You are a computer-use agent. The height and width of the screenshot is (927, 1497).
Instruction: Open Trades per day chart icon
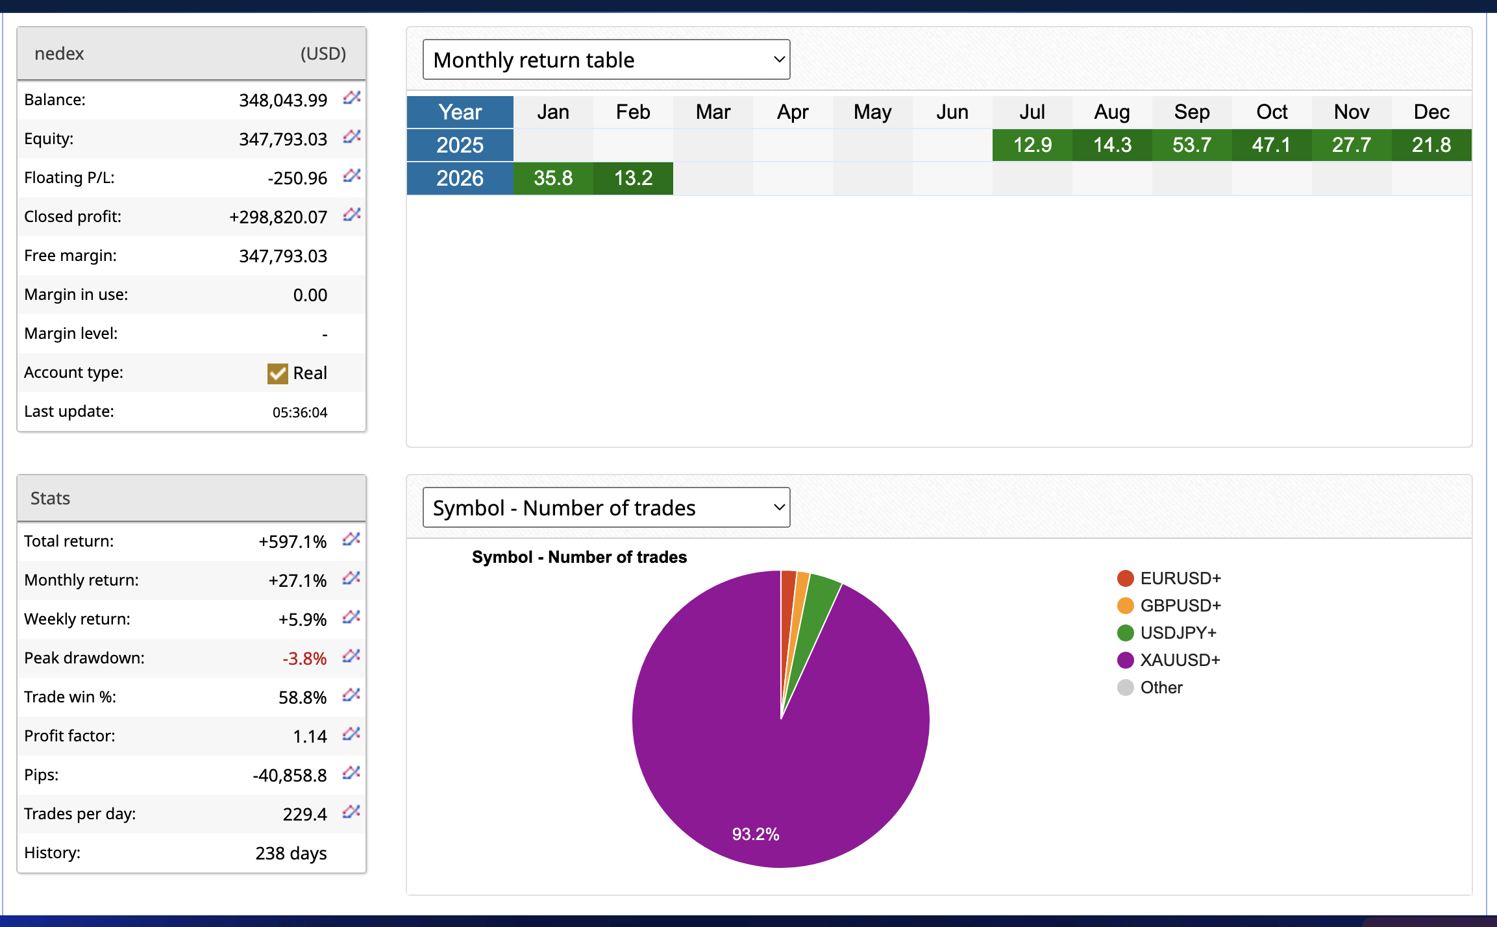[351, 812]
